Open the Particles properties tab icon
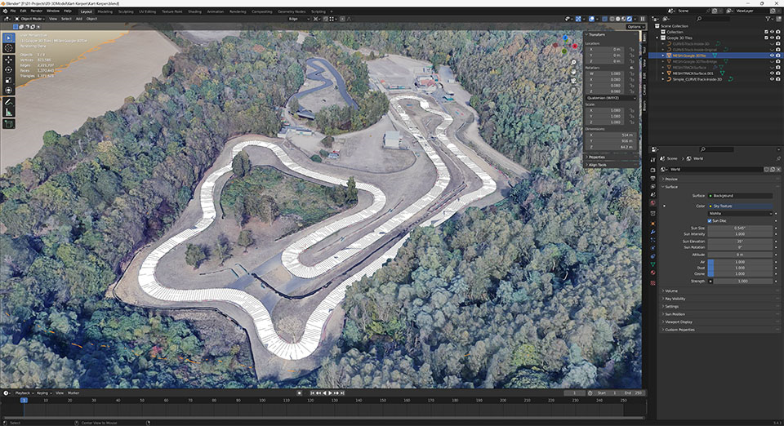This screenshot has width=784, height=426. (x=653, y=240)
